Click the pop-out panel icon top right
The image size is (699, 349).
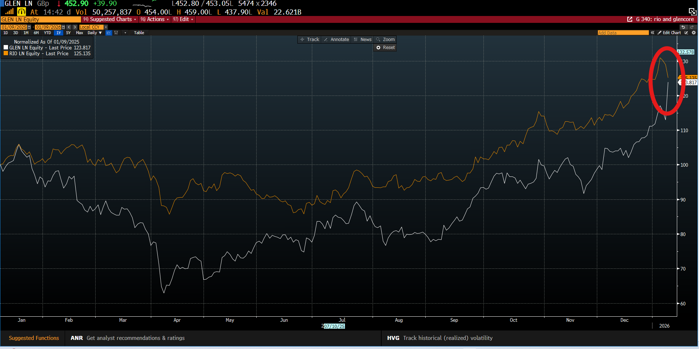[693, 11]
